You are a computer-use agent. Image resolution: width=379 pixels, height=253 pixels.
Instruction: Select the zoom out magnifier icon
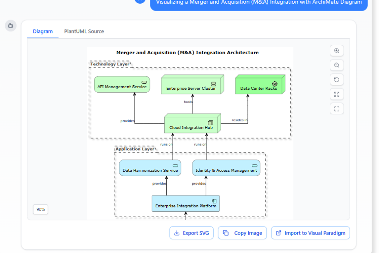point(336,65)
